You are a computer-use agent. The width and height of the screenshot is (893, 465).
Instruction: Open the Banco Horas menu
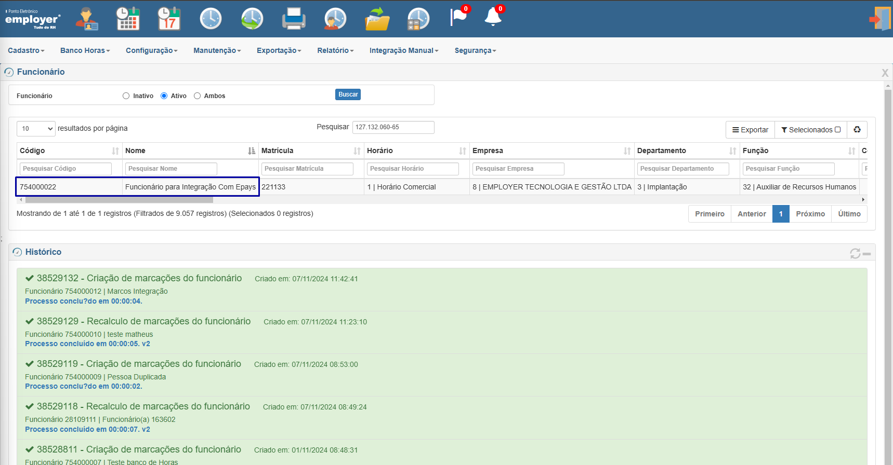click(x=85, y=50)
